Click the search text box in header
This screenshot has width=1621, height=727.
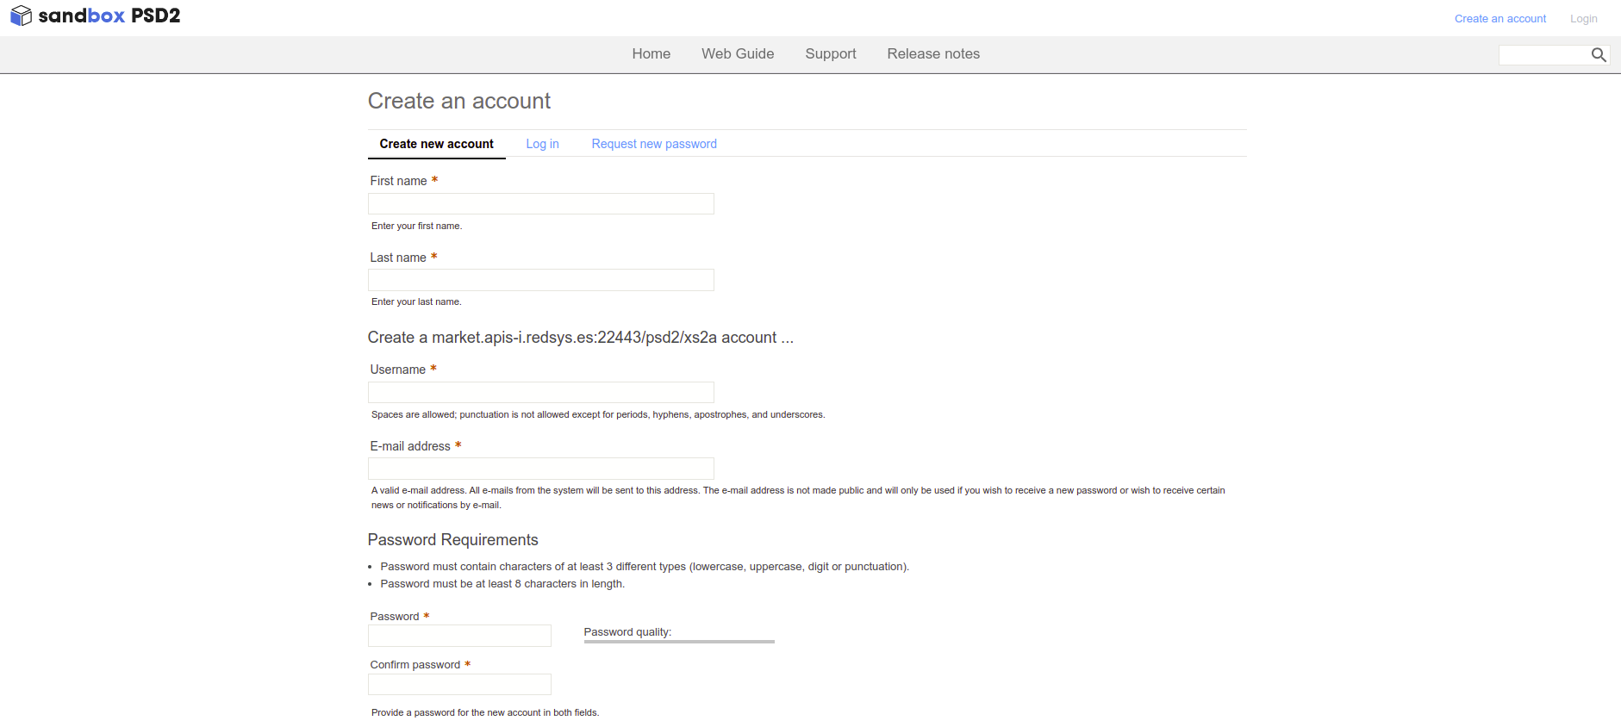[1543, 55]
